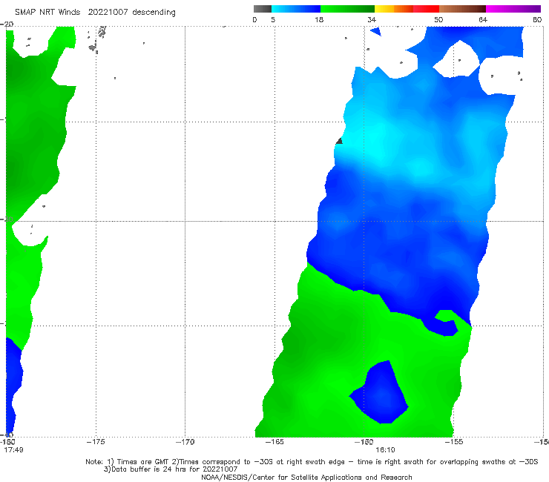Image resolution: width=549 pixels, height=482 pixels.
Task: Click the cyan-blue segment of the wind color bar
Action: (x=296, y=9)
